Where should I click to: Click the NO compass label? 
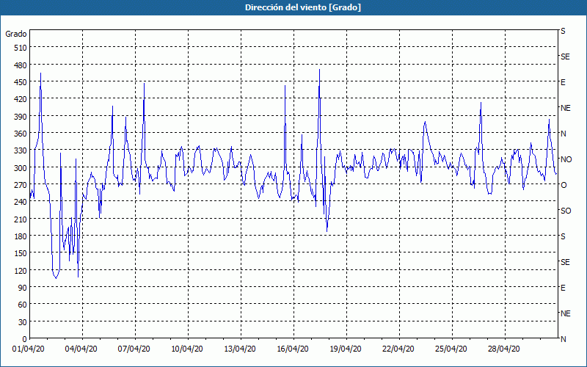(x=566, y=159)
